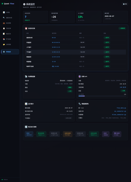
Task: Open the free_data.py link
Action: [x=121, y=108]
